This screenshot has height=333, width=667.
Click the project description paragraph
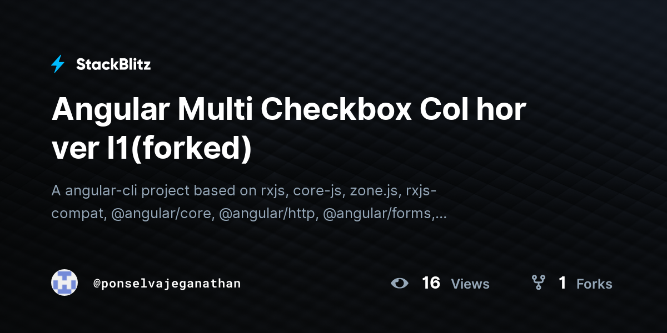click(x=249, y=202)
